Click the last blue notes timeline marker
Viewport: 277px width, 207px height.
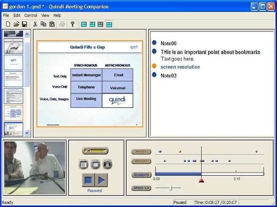click(x=257, y=151)
